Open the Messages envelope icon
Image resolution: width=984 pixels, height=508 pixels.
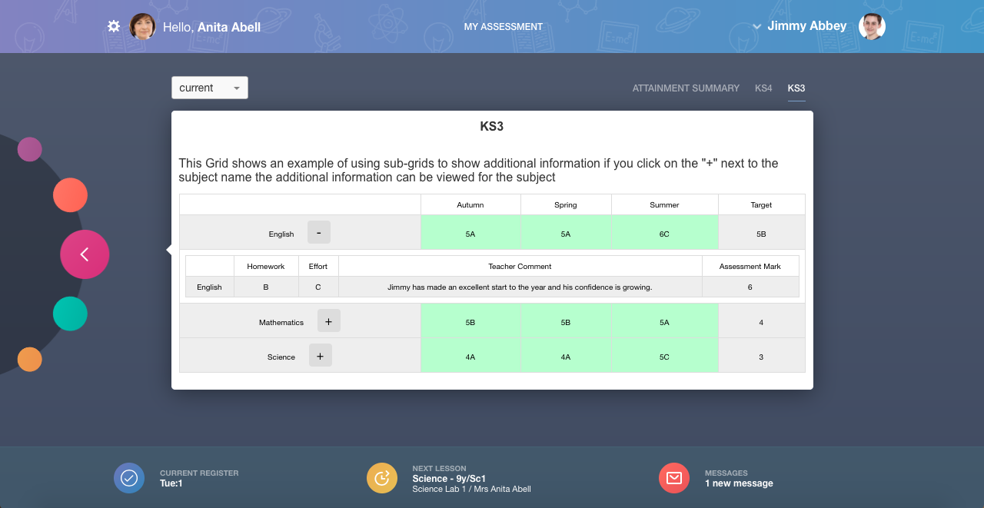674,478
